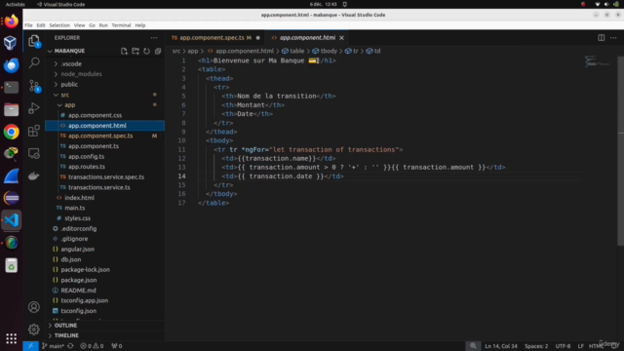Viewport: 624px width, 351px height.
Task: Click the synchronize changes icon in status bar
Action: pos(70,346)
